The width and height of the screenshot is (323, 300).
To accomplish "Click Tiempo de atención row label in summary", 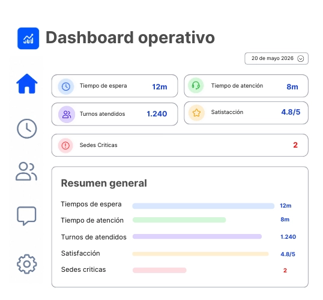I will [x=92, y=220].
